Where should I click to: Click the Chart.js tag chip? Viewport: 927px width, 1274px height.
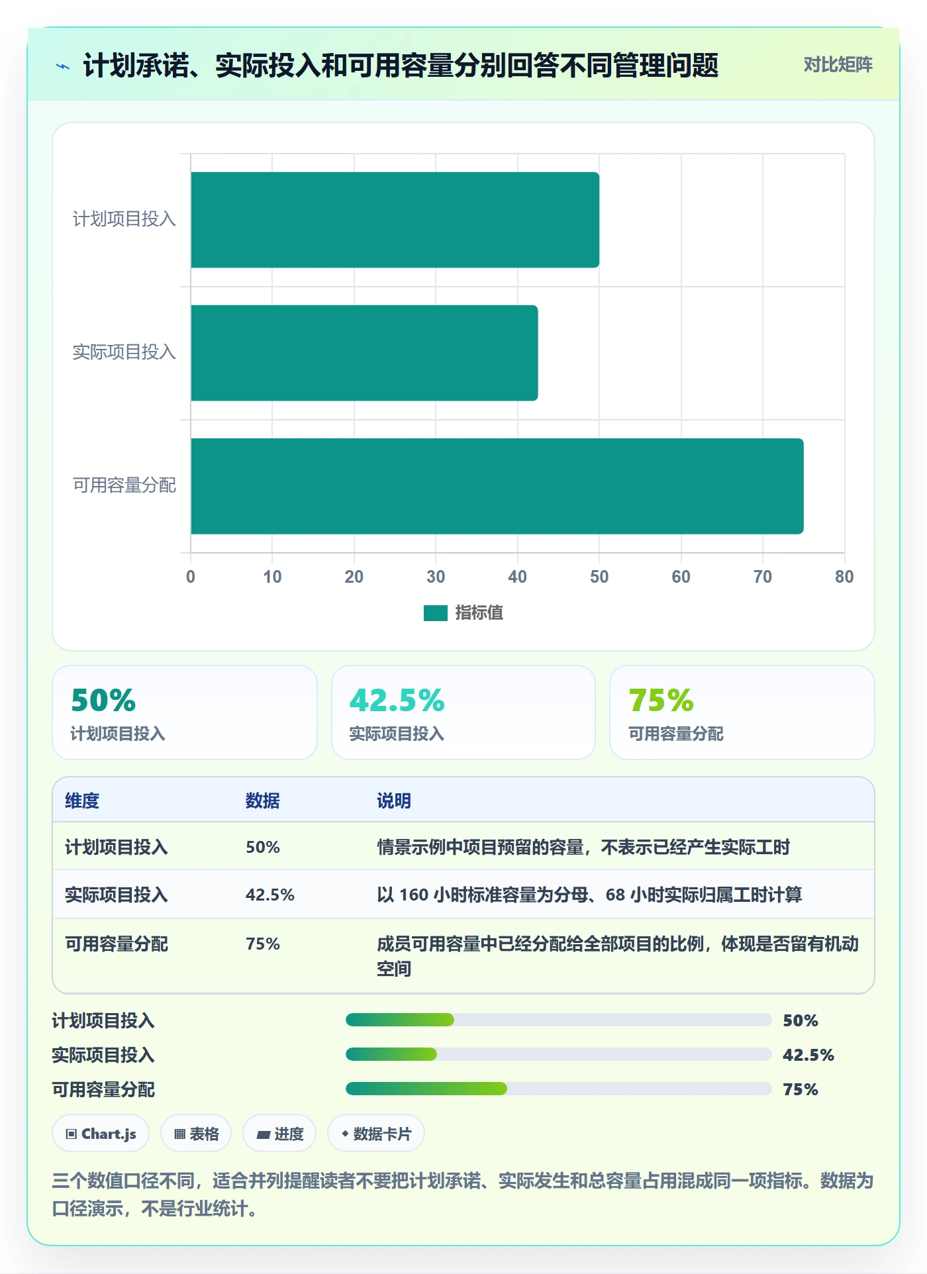[101, 1134]
